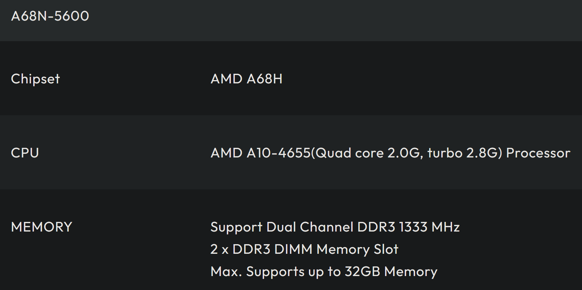
Task: Click Max. Supports up to 32GB Memory line
Action: pos(324,272)
